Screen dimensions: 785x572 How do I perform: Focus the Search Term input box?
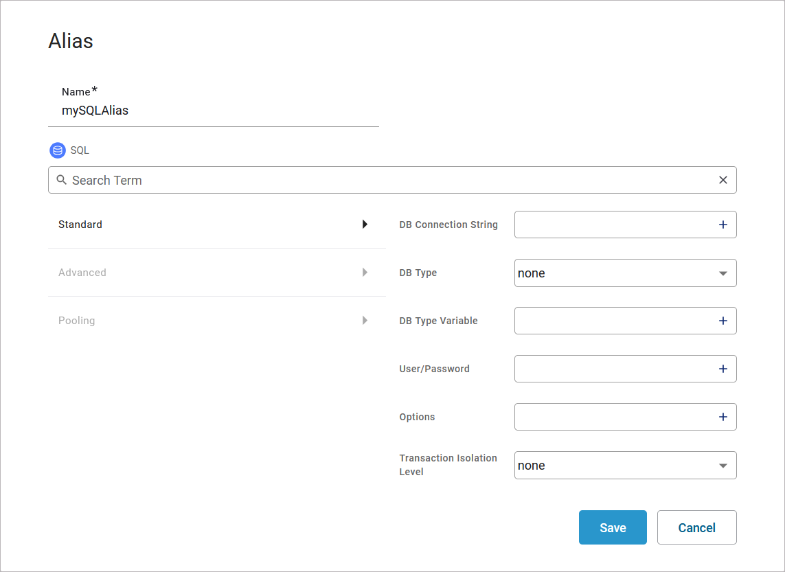coord(391,180)
